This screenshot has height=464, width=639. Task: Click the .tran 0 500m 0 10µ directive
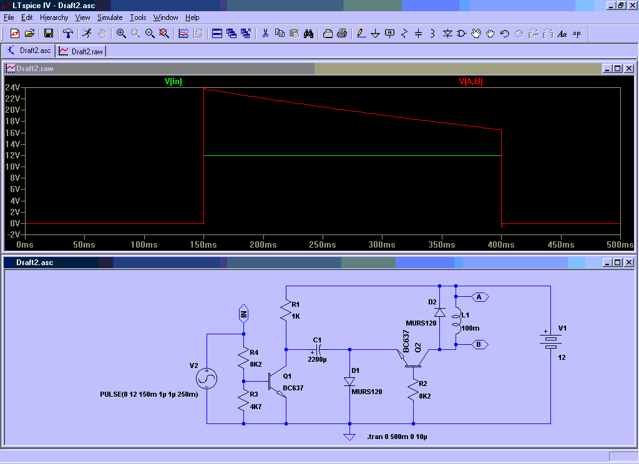pos(397,437)
